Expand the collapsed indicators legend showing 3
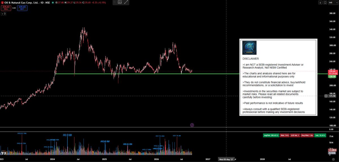339x162 pixels. pyautogui.click(x=3, y=14)
